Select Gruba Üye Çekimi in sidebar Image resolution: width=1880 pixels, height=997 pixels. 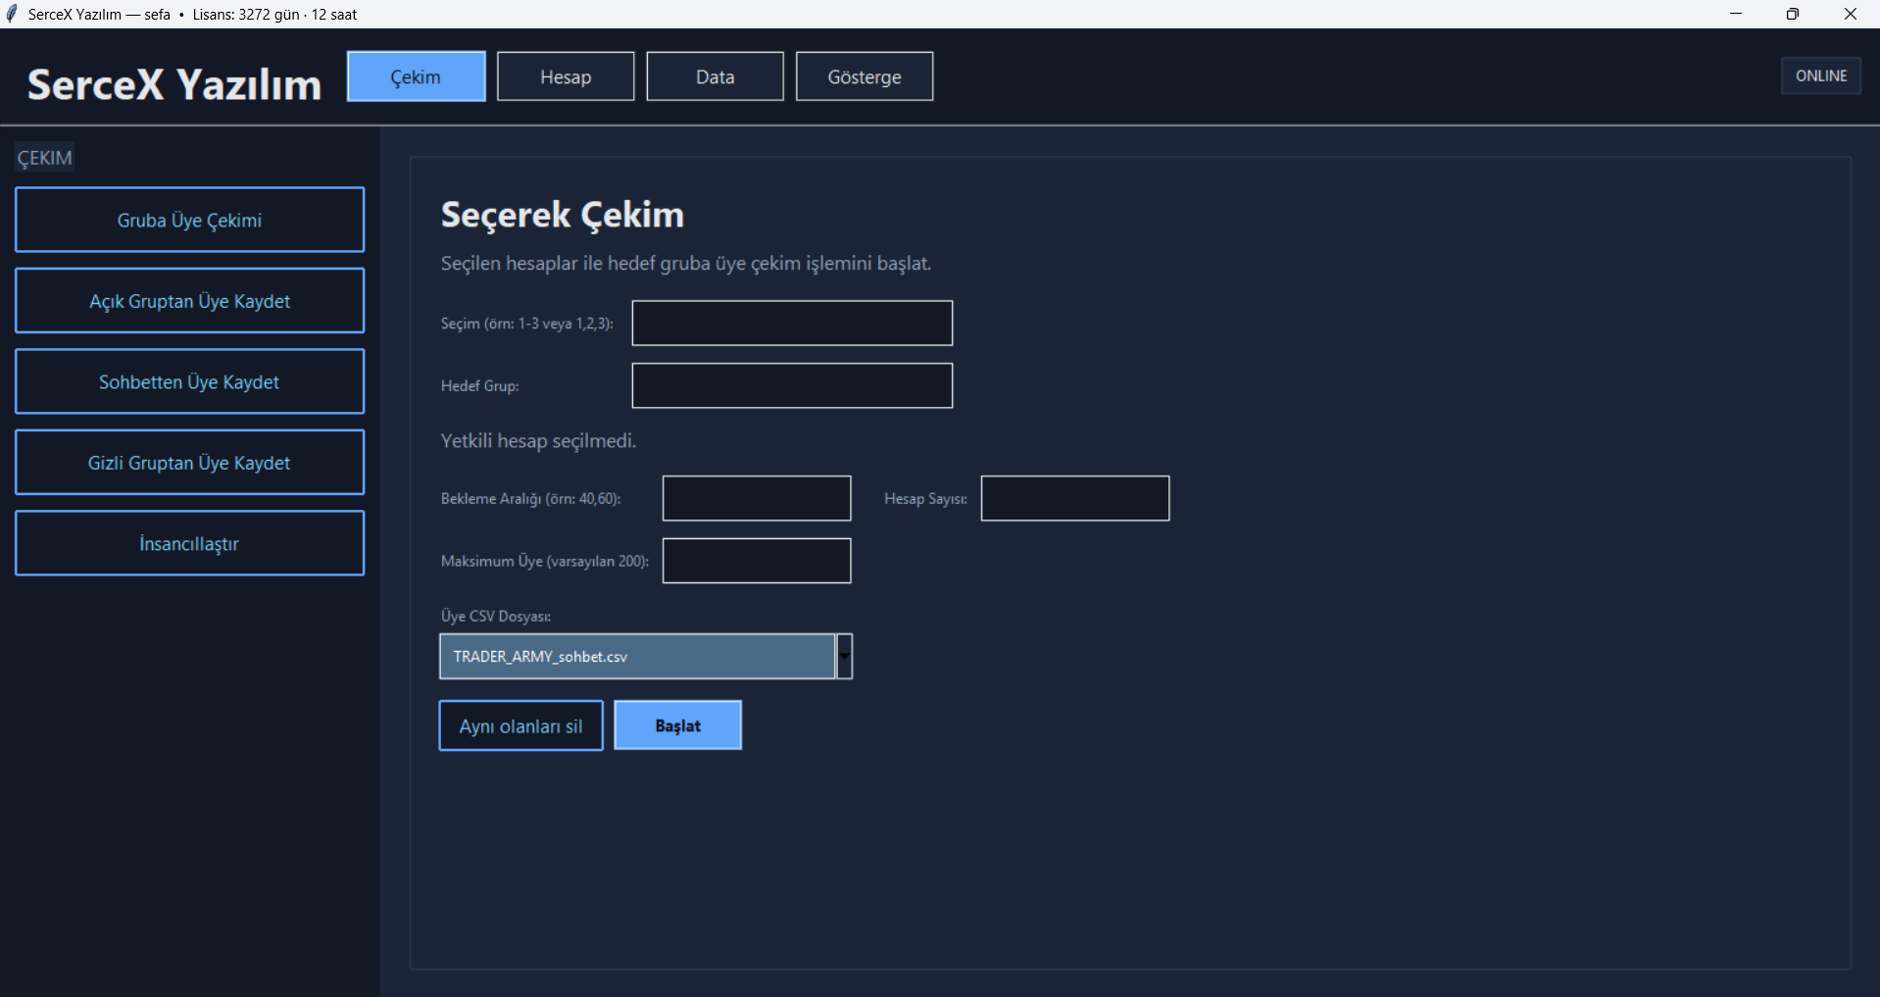189,220
